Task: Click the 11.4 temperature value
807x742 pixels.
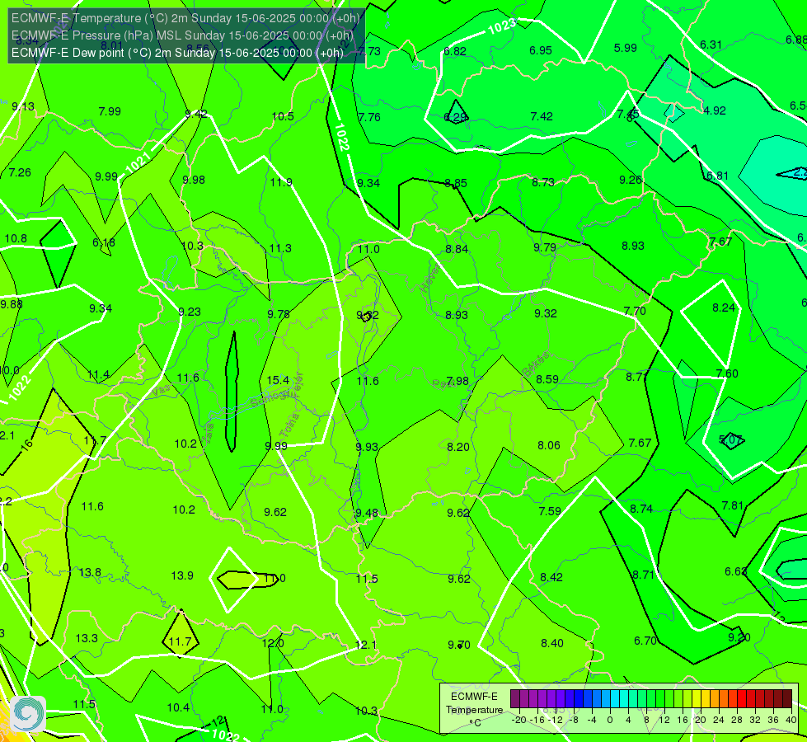Action: pos(98,374)
